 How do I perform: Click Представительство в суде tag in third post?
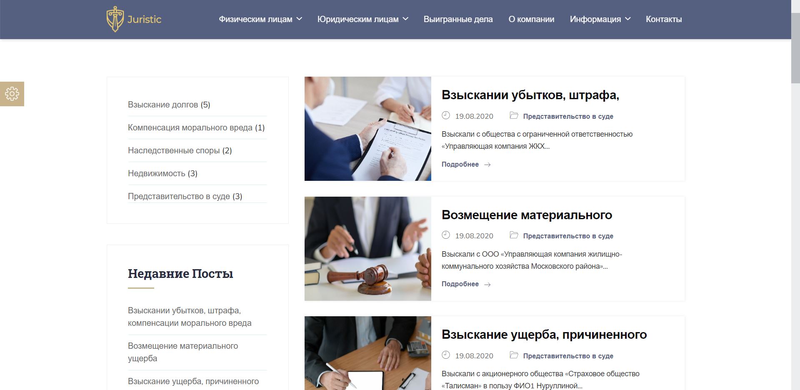(568, 356)
